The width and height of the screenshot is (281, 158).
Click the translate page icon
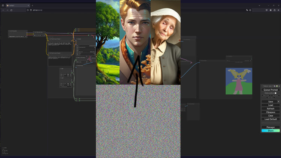pyautogui.click(x=246, y=10)
